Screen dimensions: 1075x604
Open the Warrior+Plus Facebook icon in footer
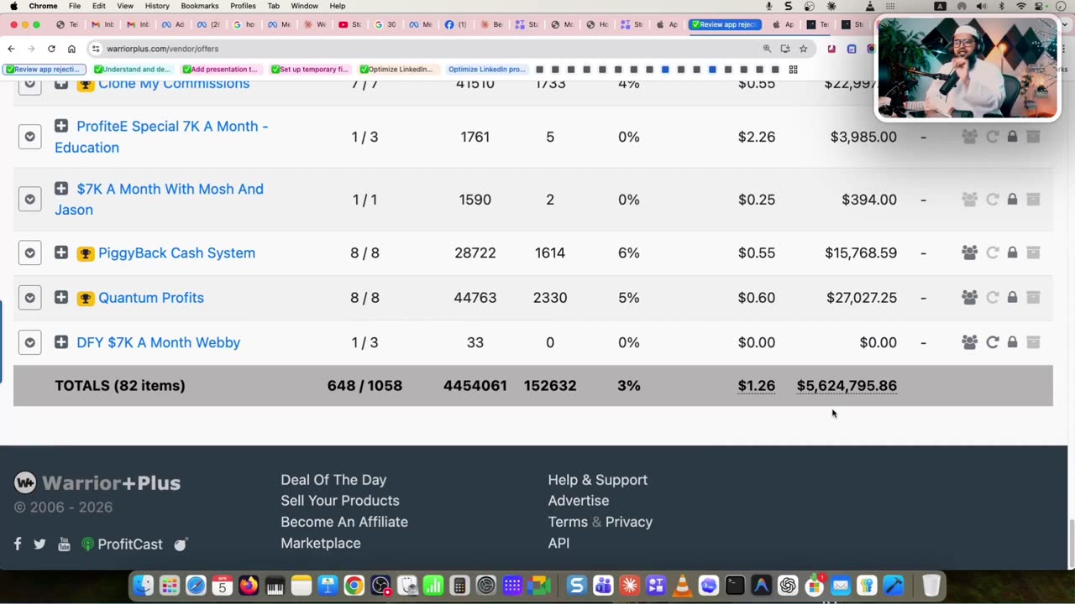[18, 544]
